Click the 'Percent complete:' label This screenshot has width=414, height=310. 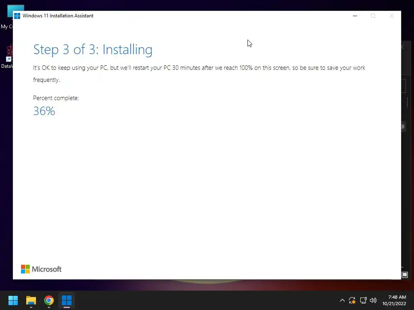[56, 98]
